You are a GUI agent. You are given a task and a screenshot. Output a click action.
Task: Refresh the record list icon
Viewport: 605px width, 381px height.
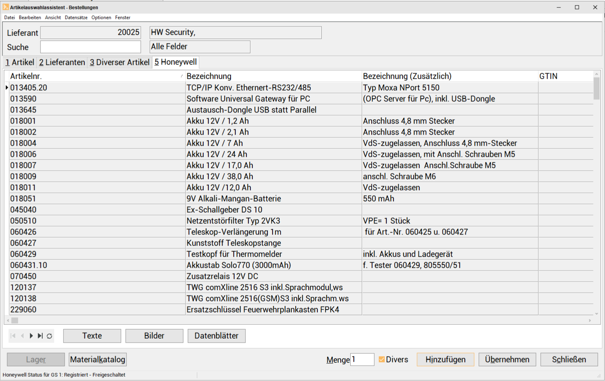[49, 336]
